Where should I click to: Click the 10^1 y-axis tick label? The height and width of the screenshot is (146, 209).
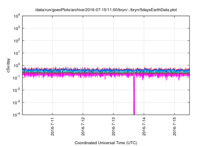coord(17,53)
